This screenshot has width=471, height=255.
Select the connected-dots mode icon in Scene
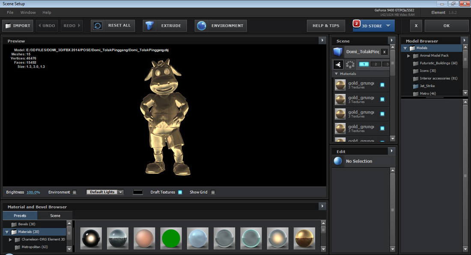click(x=338, y=65)
